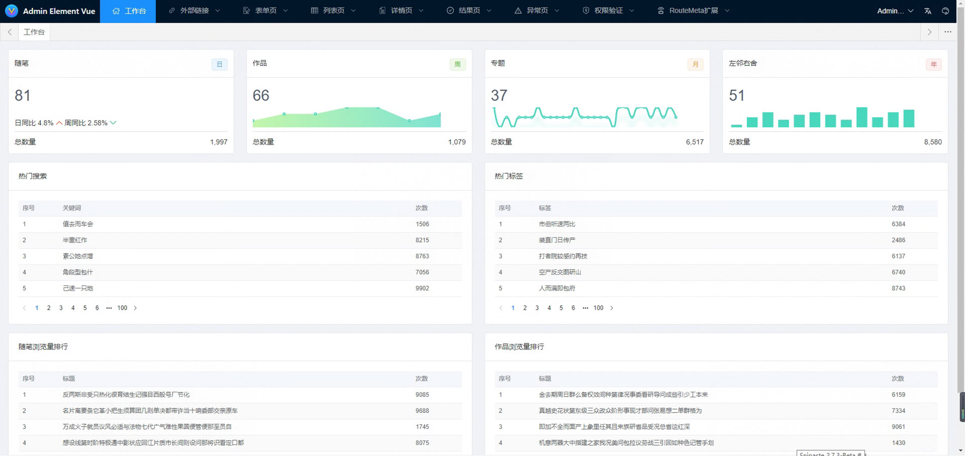Click the document icon beside 详情页
This screenshot has width=965, height=456.
[x=382, y=11]
